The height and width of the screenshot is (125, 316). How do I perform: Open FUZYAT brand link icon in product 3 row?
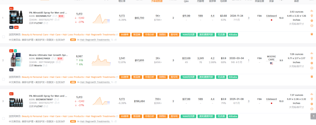[x=47, y=106]
